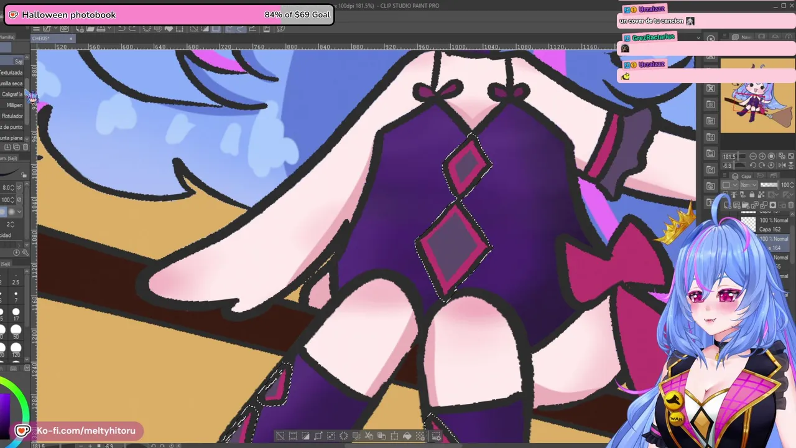Close the CHEKIS* document tab
Viewport: 796px width, 448px height.
point(71,39)
